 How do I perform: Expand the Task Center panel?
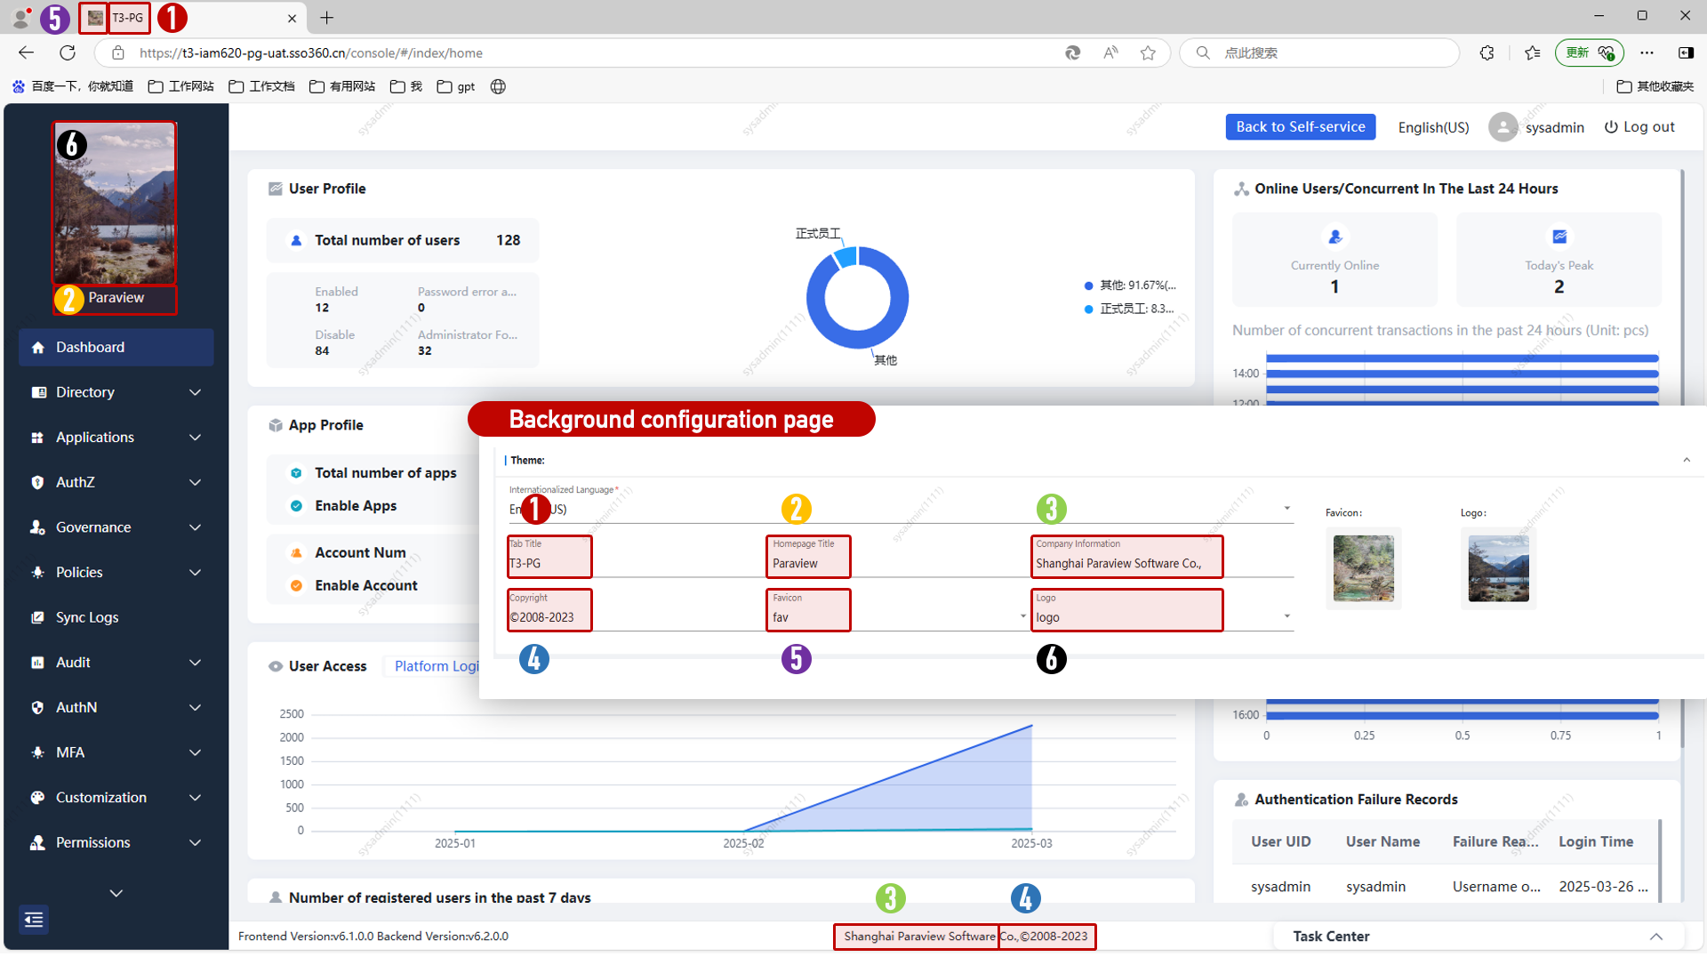pos(1655,937)
